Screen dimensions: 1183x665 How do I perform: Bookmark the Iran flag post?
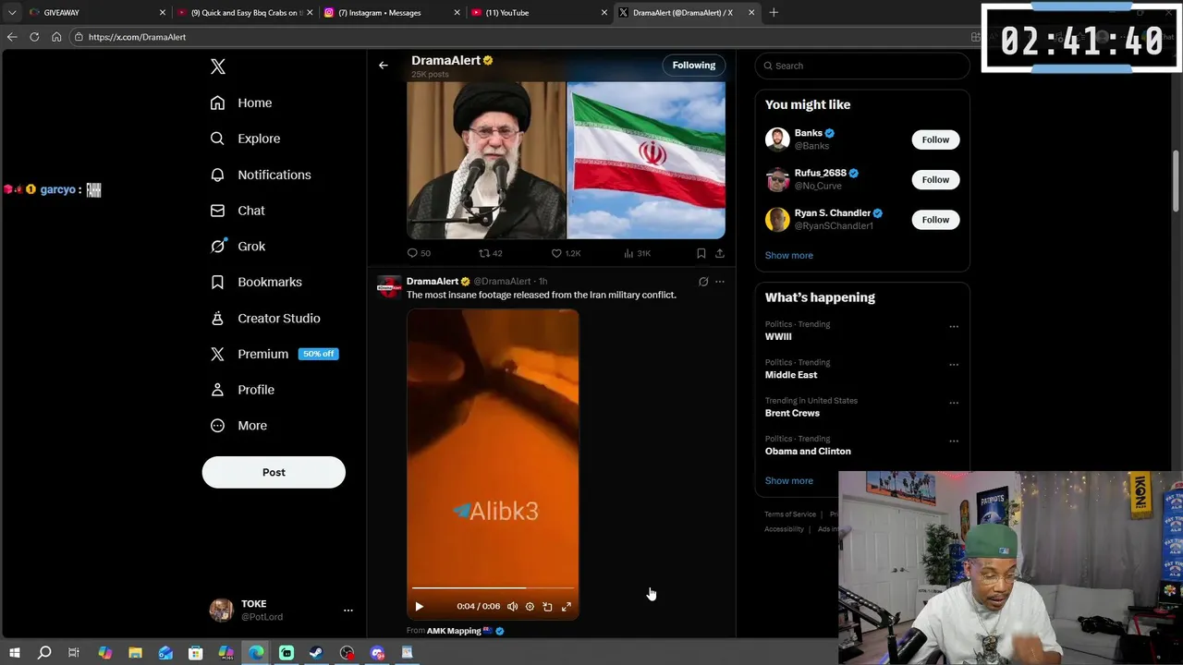(701, 253)
